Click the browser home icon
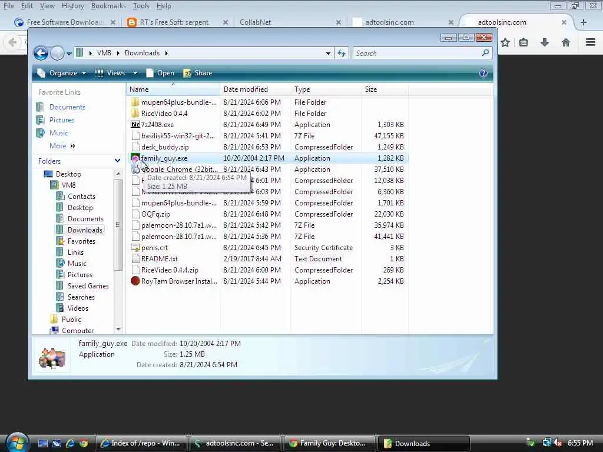The height and width of the screenshot is (452, 603). pyautogui.click(x=566, y=42)
